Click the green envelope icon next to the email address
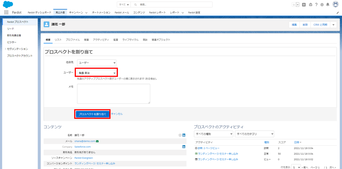The image size is (342, 169). tap(97, 141)
